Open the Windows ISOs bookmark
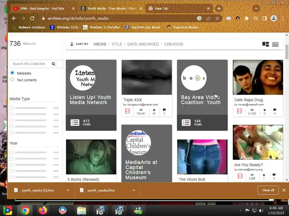 (x=64, y=27)
